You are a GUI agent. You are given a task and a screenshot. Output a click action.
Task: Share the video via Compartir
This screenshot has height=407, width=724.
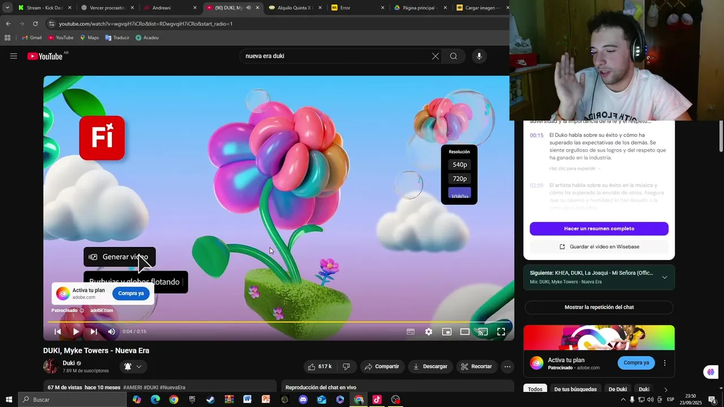(x=382, y=366)
